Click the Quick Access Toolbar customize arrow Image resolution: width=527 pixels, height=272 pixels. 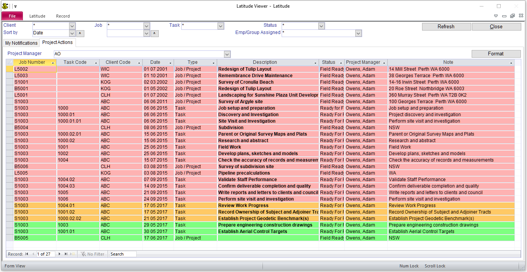[16, 6]
